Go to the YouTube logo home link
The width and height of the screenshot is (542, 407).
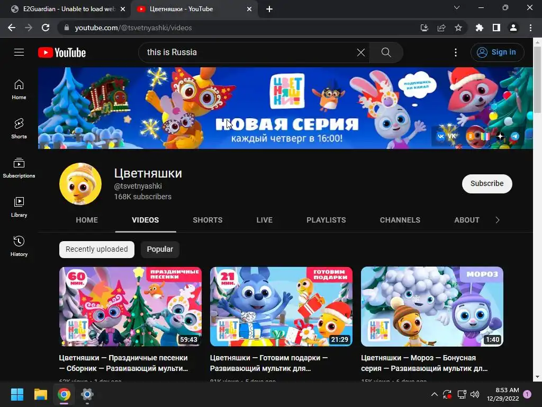click(62, 52)
